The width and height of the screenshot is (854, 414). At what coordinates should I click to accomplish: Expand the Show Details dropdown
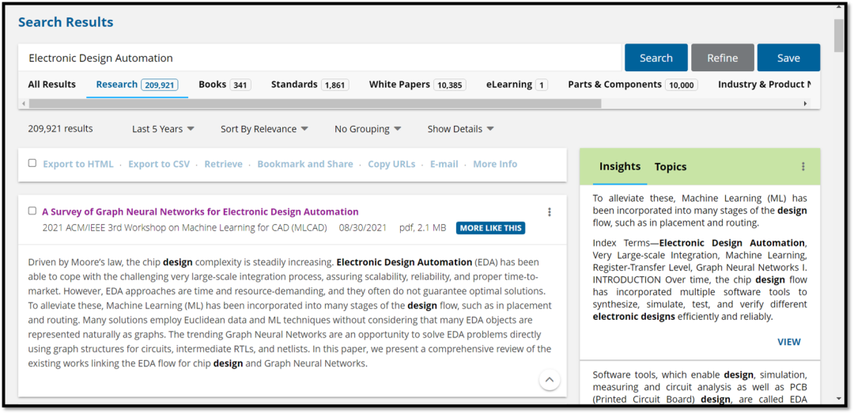tap(460, 129)
